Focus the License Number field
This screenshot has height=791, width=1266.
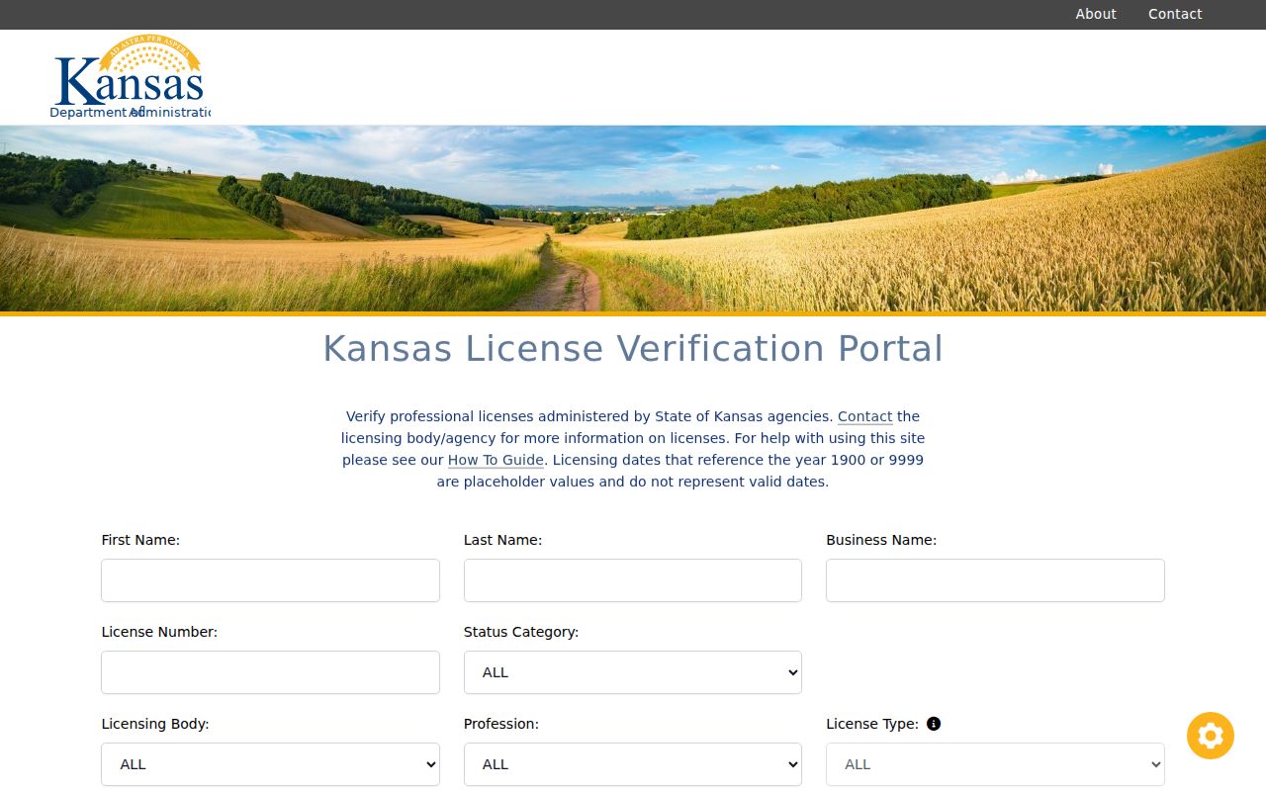[x=270, y=672]
